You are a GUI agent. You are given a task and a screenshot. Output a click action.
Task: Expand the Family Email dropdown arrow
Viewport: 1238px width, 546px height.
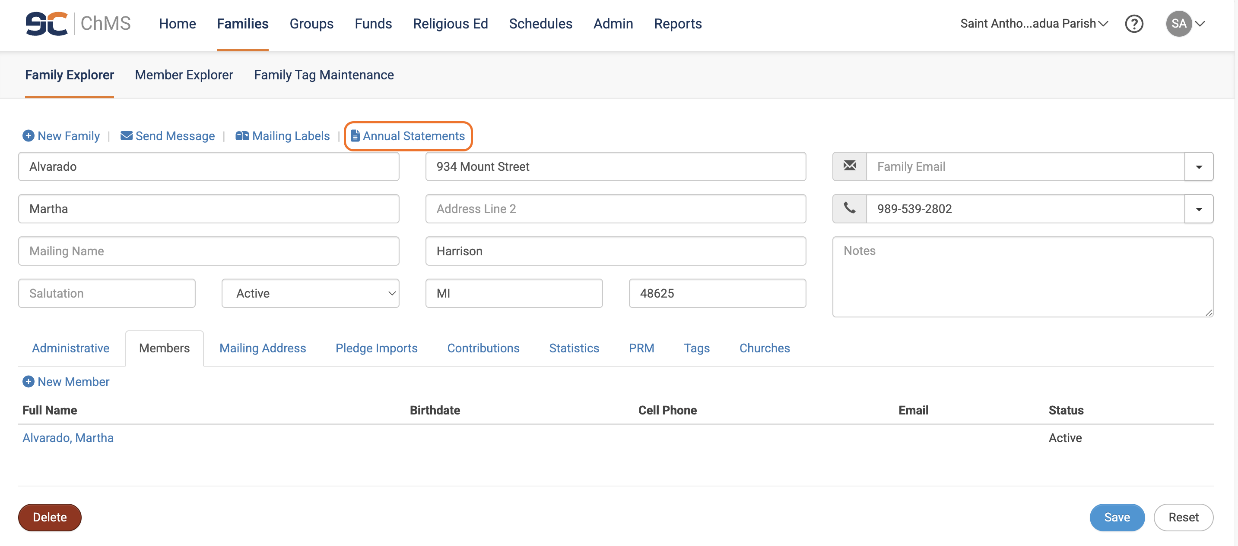[x=1199, y=167]
